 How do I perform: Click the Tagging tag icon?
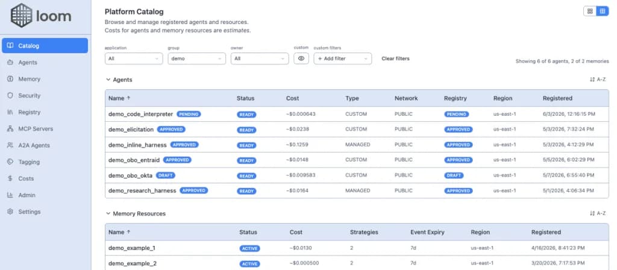pos(10,162)
